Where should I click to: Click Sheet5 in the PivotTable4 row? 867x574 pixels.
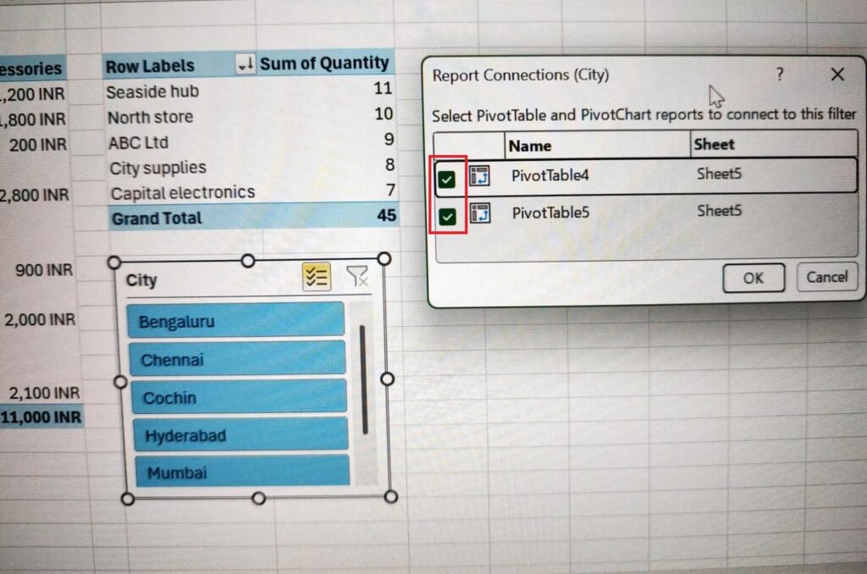tap(719, 174)
